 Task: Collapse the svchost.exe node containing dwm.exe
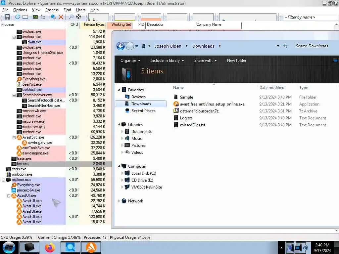coord(14,37)
